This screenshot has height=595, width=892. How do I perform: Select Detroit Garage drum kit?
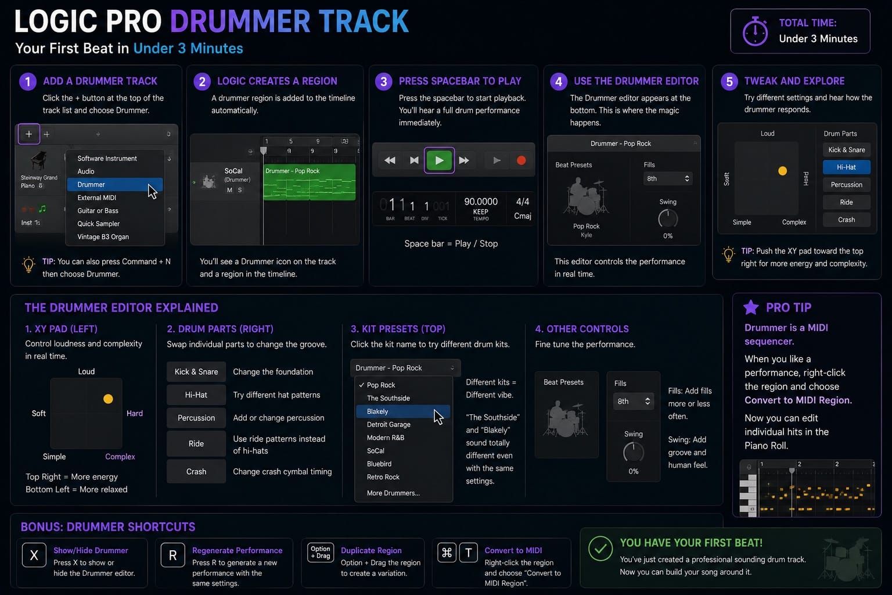pyautogui.click(x=403, y=425)
